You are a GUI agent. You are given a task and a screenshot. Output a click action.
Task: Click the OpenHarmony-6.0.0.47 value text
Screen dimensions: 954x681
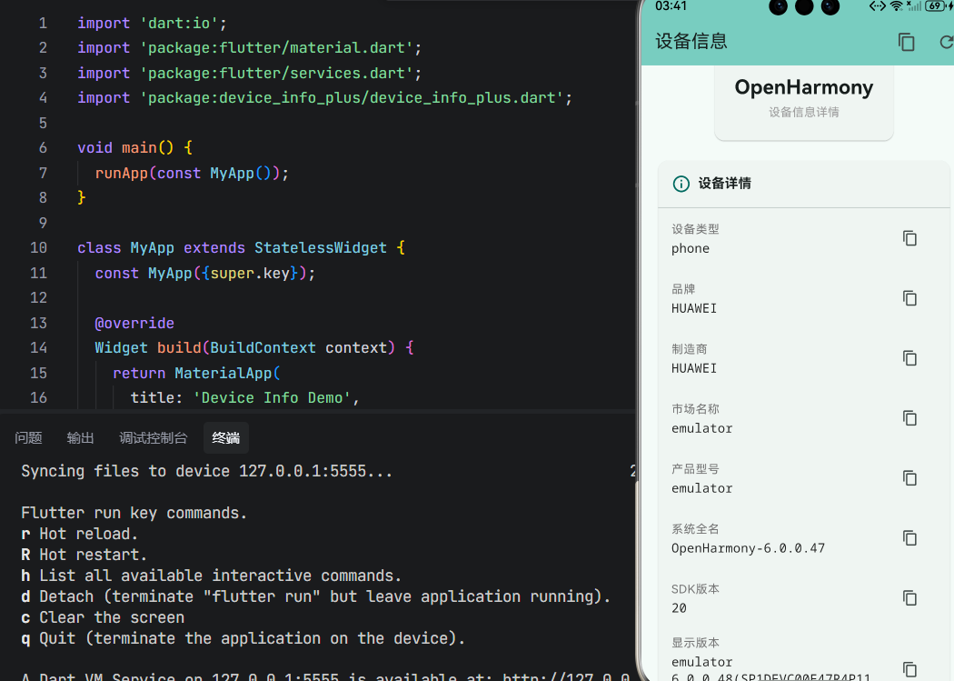click(x=748, y=548)
